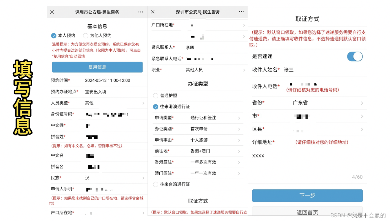Screen dimensions: 390x221
Task: Click the 基本信息 section heading
Action: pyautogui.click(x=97, y=26)
